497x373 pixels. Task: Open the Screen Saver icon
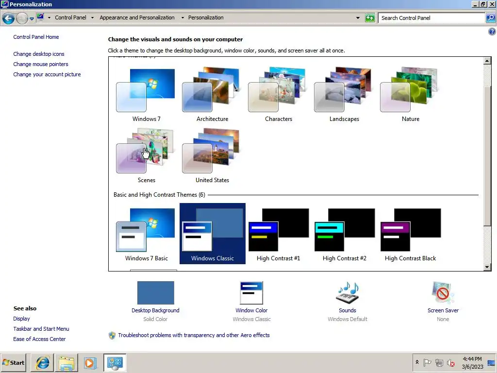[x=443, y=293]
